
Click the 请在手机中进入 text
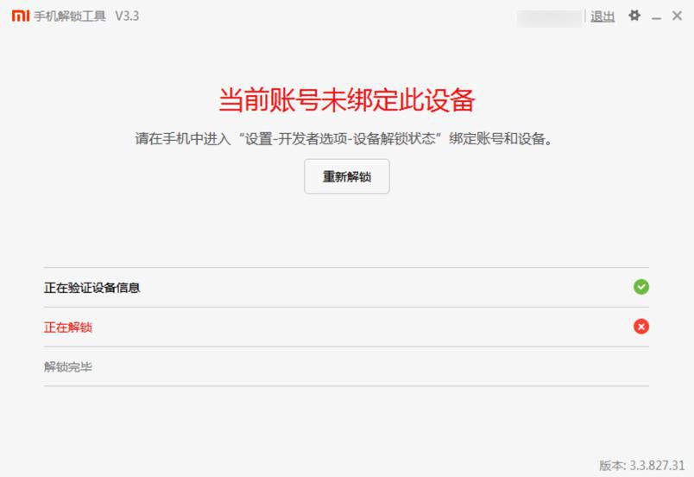[x=183, y=139]
